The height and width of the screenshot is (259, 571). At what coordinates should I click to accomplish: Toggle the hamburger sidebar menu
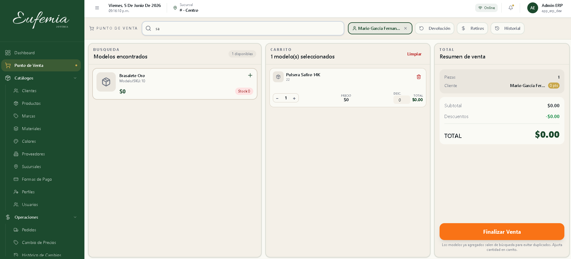(x=97, y=8)
